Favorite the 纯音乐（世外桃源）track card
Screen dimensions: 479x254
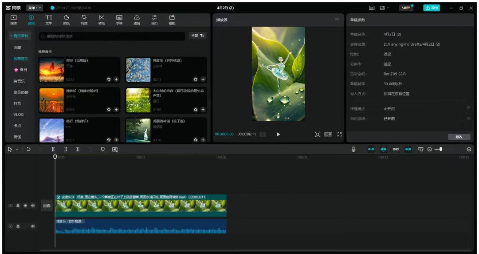pyautogui.click(x=196, y=79)
